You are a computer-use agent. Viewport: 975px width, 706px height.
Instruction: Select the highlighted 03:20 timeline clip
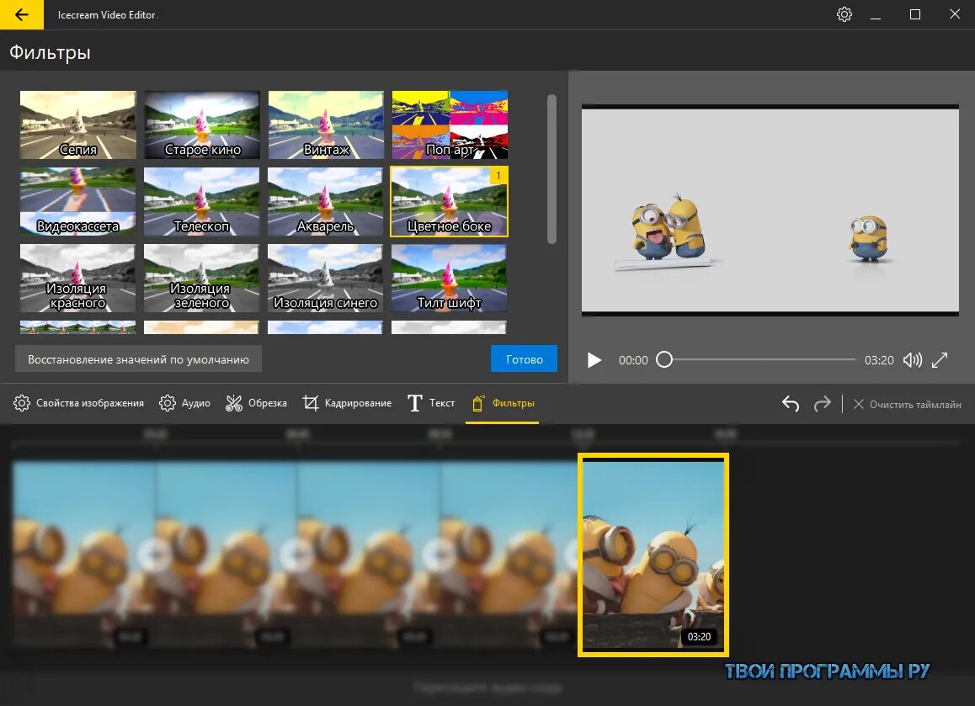click(x=653, y=555)
